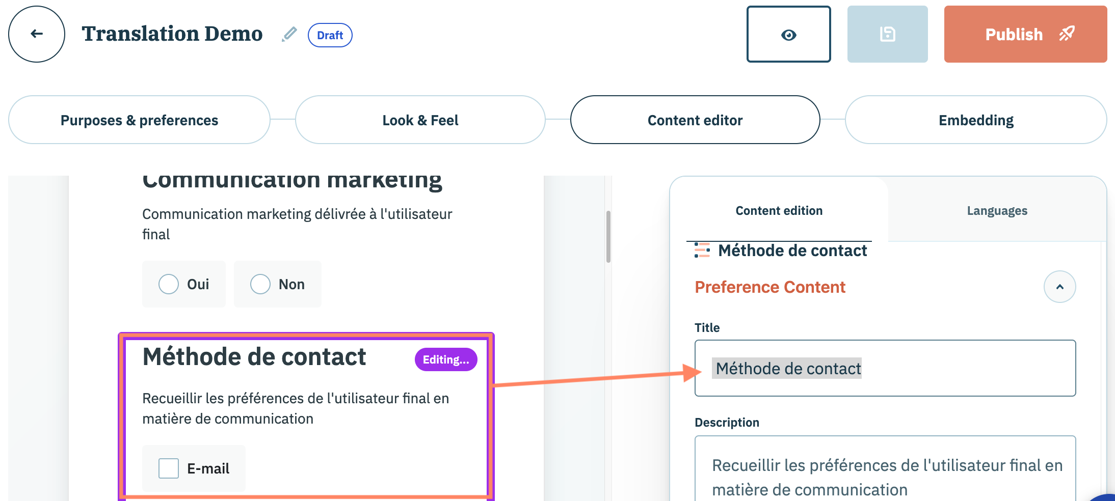The height and width of the screenshot is (501, 1115).
Task: Check the E-mail checkbox
Action: 169,468
